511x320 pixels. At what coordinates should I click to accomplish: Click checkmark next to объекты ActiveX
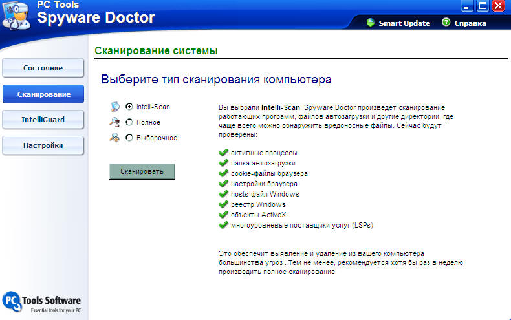[223, 215]
